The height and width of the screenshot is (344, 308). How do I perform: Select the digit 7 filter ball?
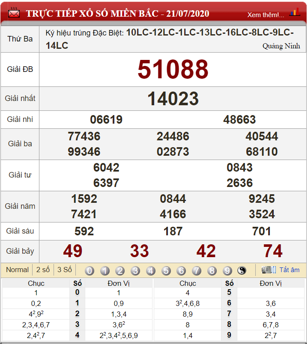coord(197,270)
